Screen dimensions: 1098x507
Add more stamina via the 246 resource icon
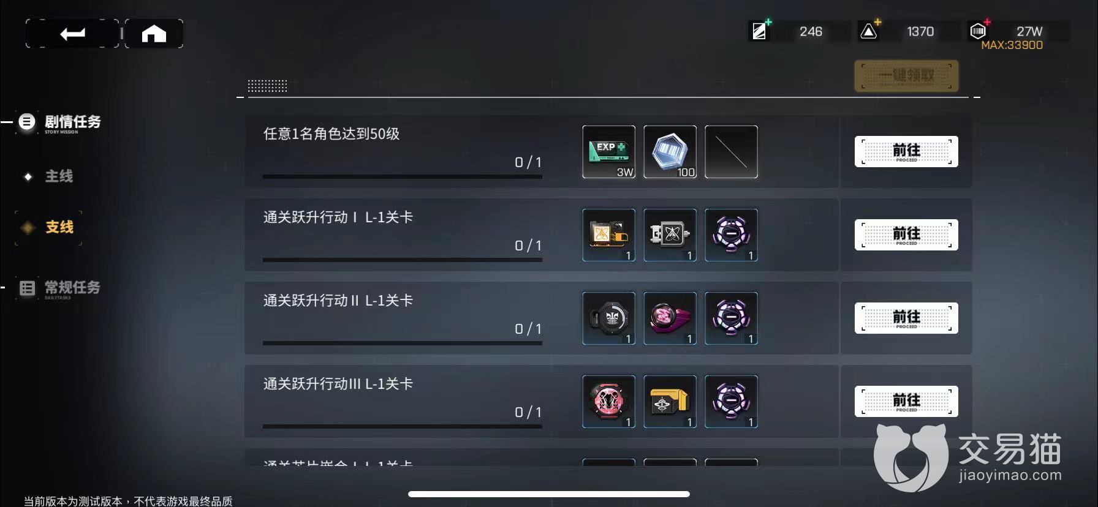760,31
